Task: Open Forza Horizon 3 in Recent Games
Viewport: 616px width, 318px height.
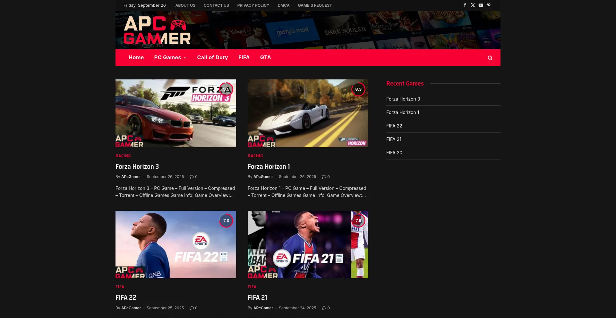Action: (403, 99)
